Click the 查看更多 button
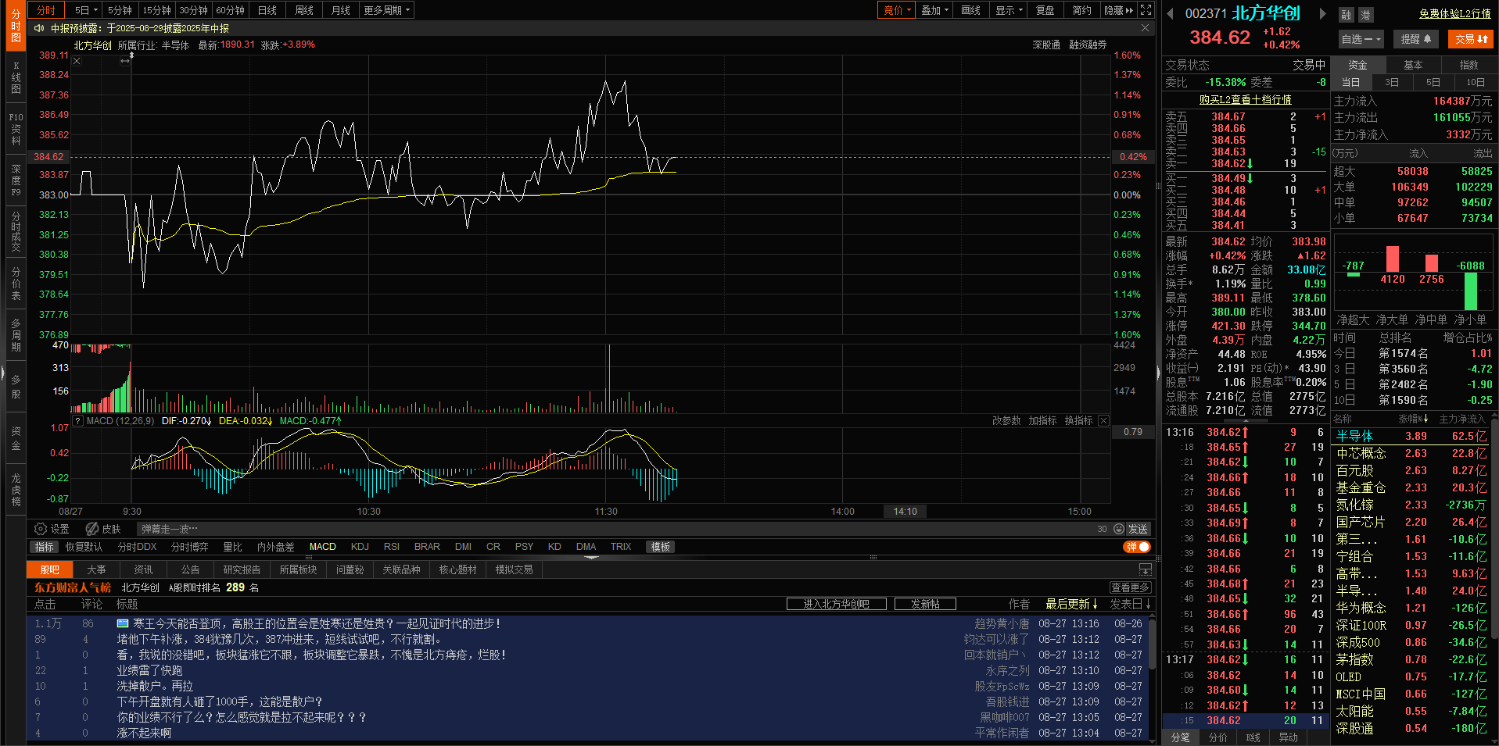The width and height of the screenshot is (1499, 746). click(1131, 587)
